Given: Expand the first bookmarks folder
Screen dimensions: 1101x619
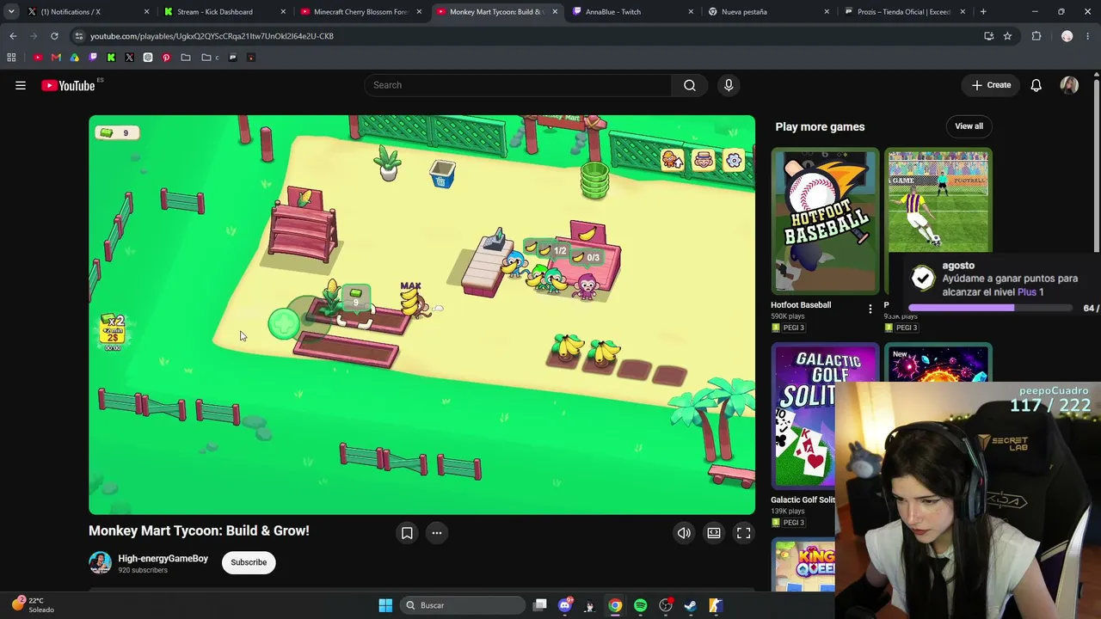Looking at the screenshot, I should (185, 58).
